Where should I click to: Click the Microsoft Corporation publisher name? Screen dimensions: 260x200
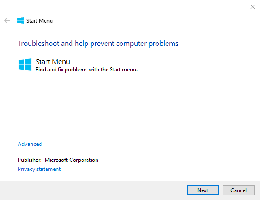(71, 160)
